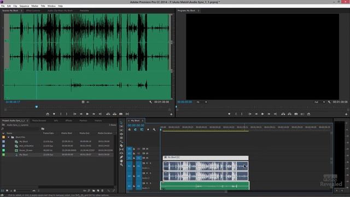
Task: Click the Frame Rate column header
Action: click(48, 133)
